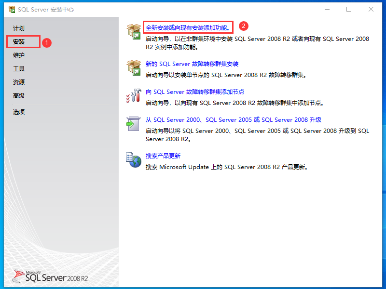Click the SQL Server title bar app icon
The image size is (386, 289).
(x=12, y=10)
